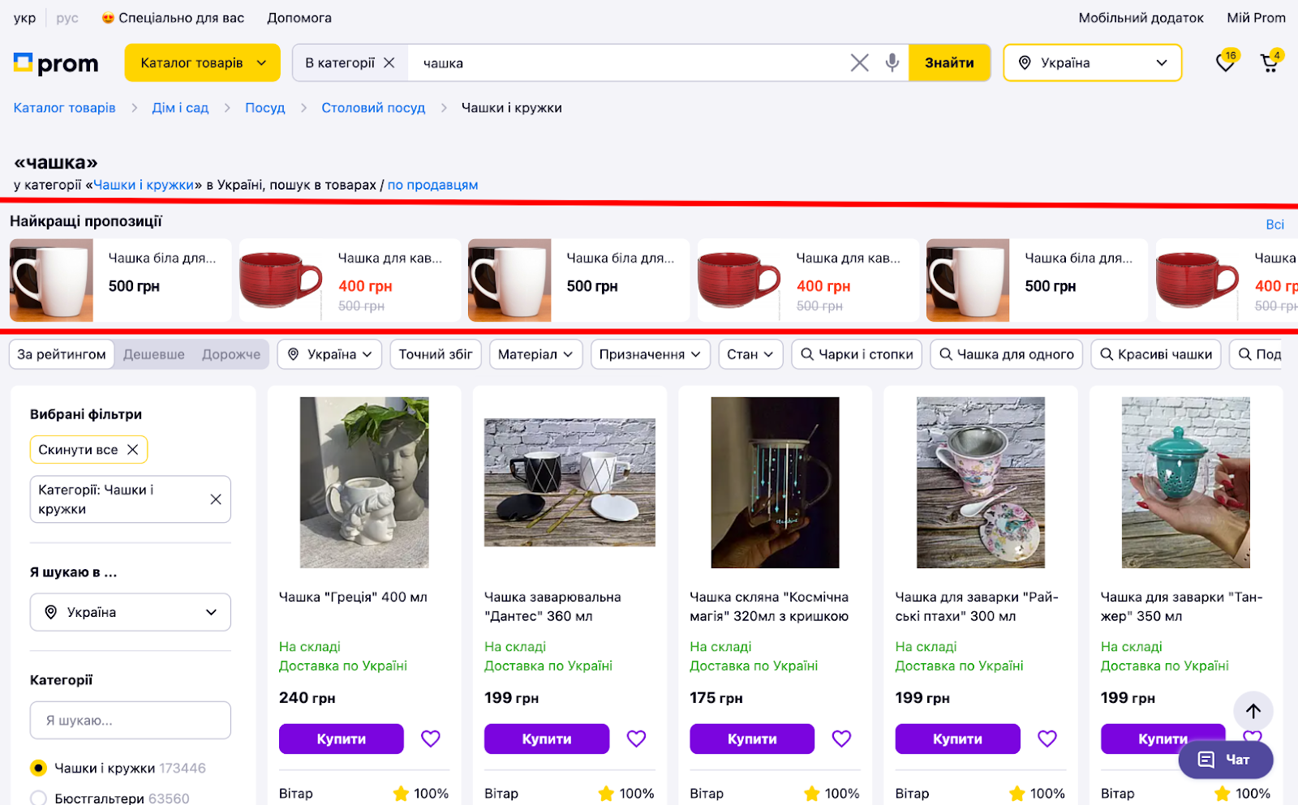Add Чашка "Райські птахи" to favorites
Viewport: 1298px width, 805px height.
tap(1047, 739)
